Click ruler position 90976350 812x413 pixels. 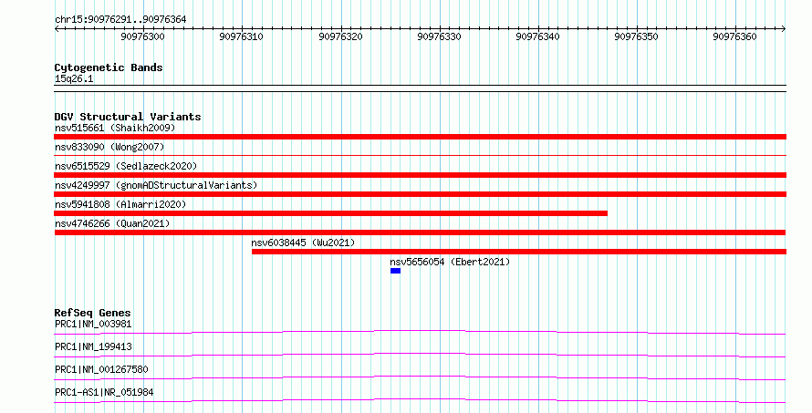tap(636, 36)
